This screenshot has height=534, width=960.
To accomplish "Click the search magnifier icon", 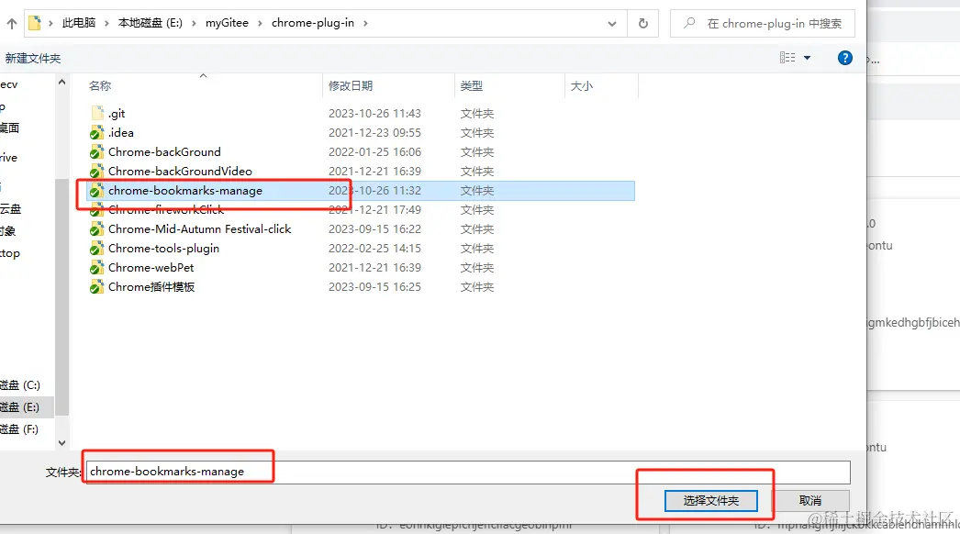I will coord(689,23).
